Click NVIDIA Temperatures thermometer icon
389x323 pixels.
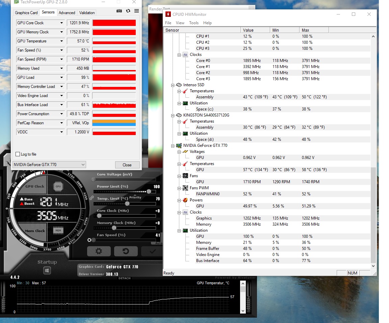(x=185, y=164)
